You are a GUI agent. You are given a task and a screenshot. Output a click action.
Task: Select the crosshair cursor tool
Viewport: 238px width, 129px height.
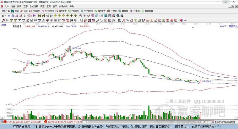point(84,16)
